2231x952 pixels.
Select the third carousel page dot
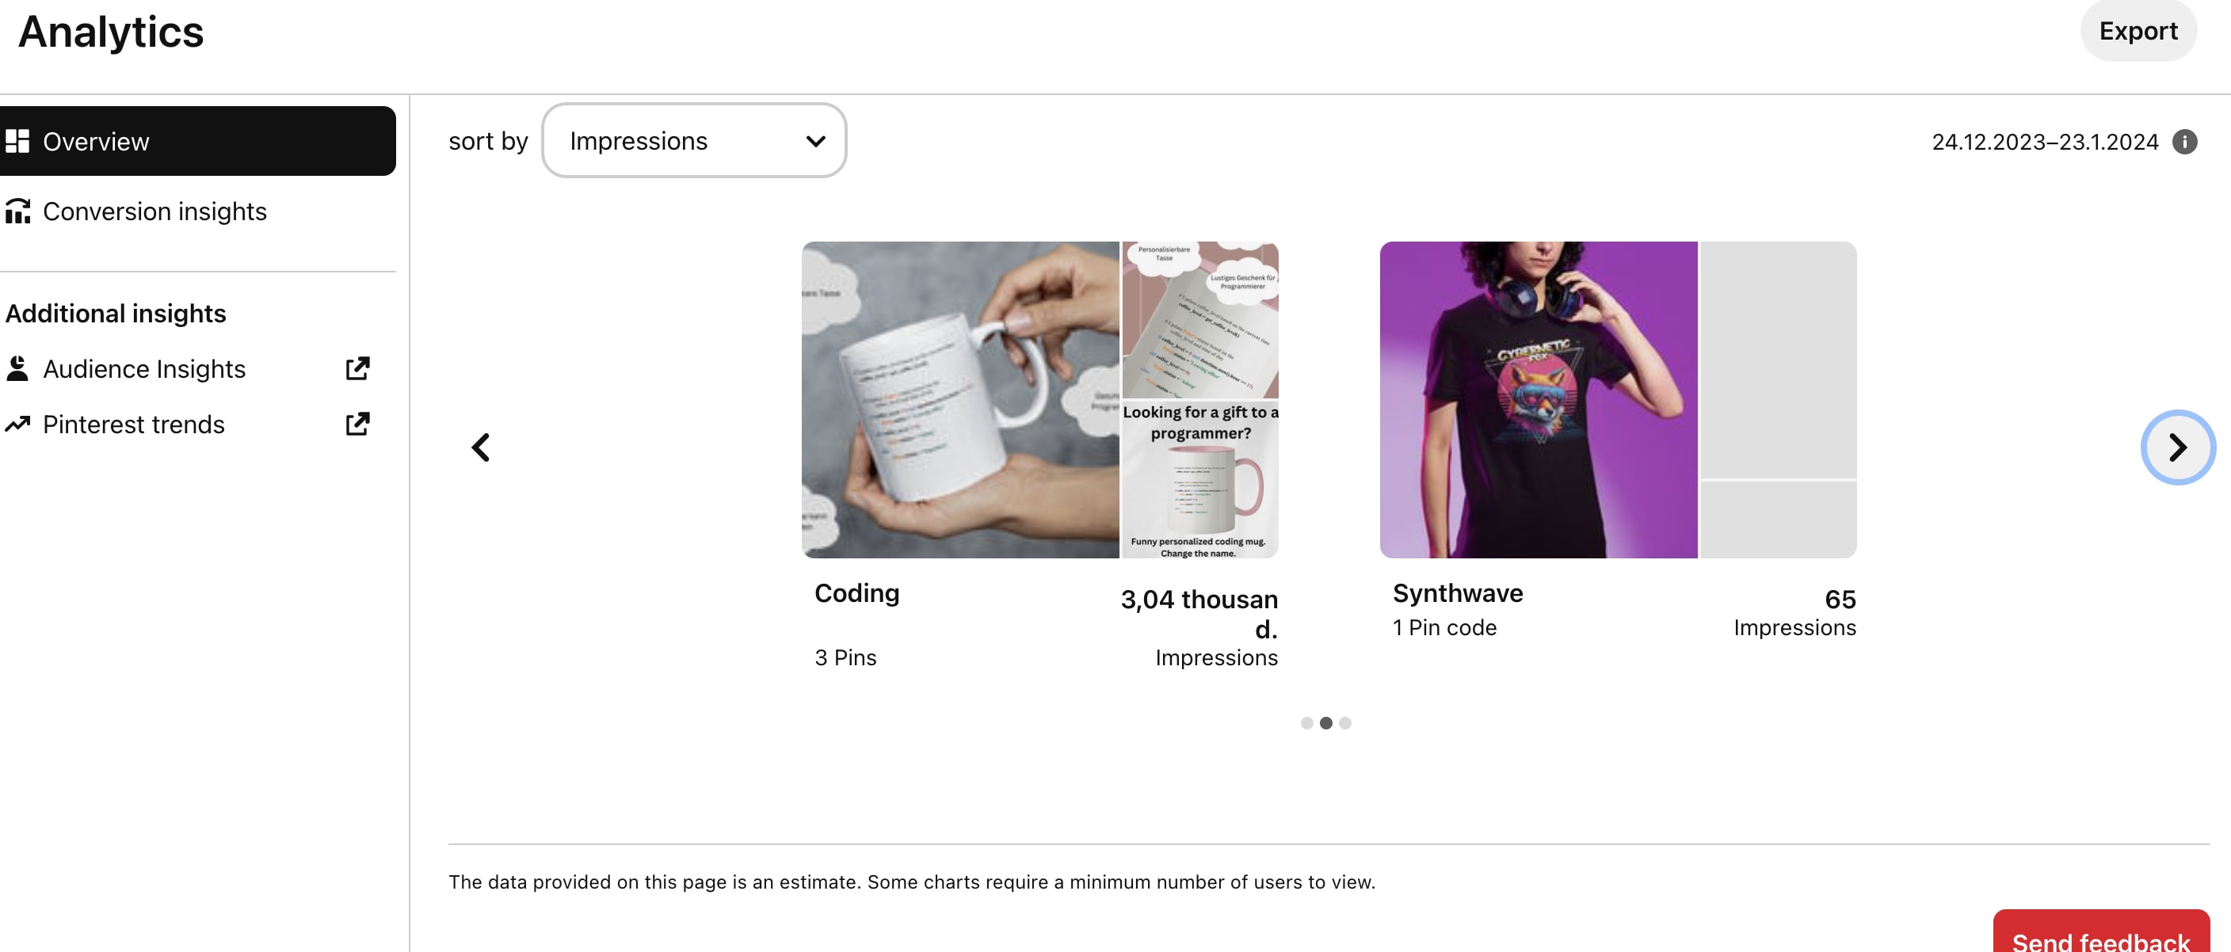point(1344,722)
